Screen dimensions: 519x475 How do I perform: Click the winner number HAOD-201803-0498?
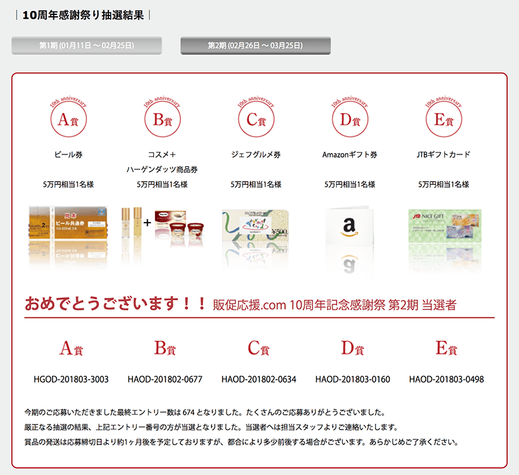pyautogui.click(x=446, y=379)
